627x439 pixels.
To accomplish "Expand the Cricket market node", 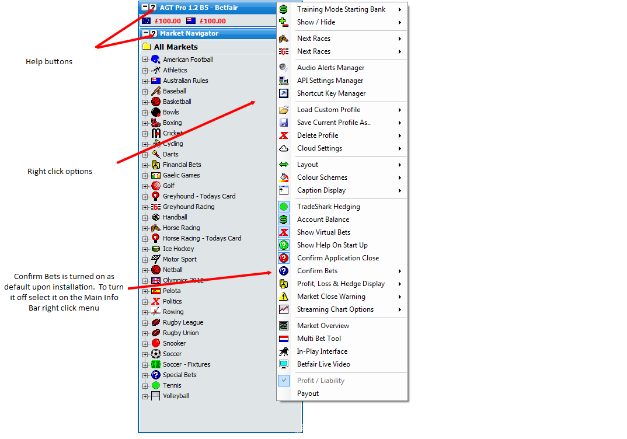I will pos(145,134).
